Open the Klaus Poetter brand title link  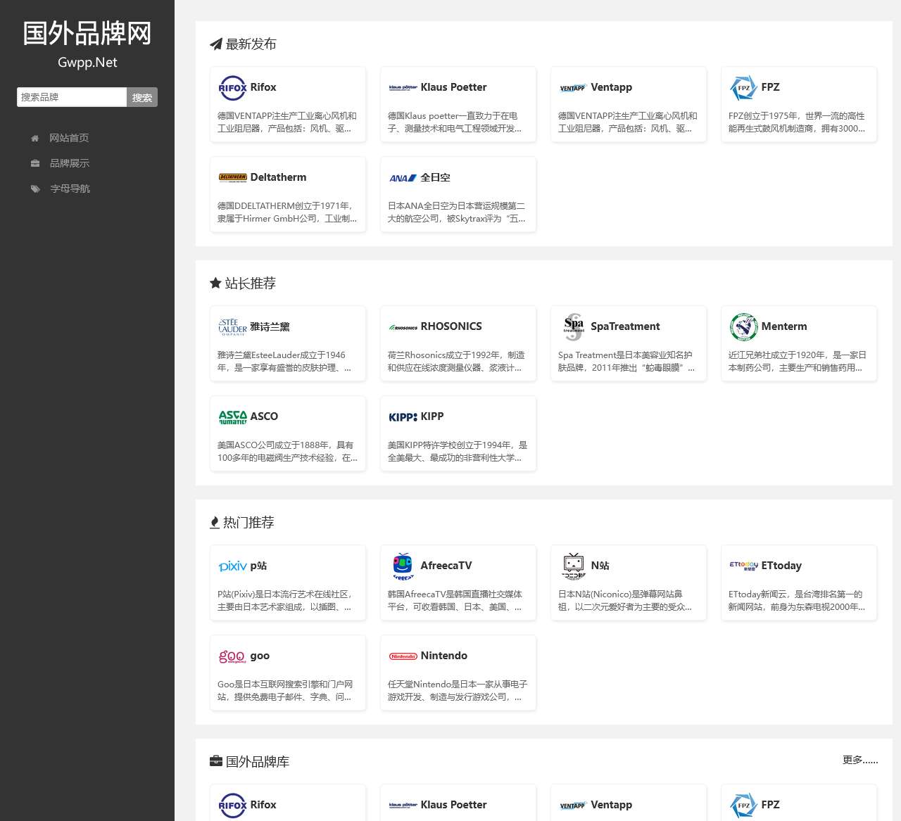(453, 87)
